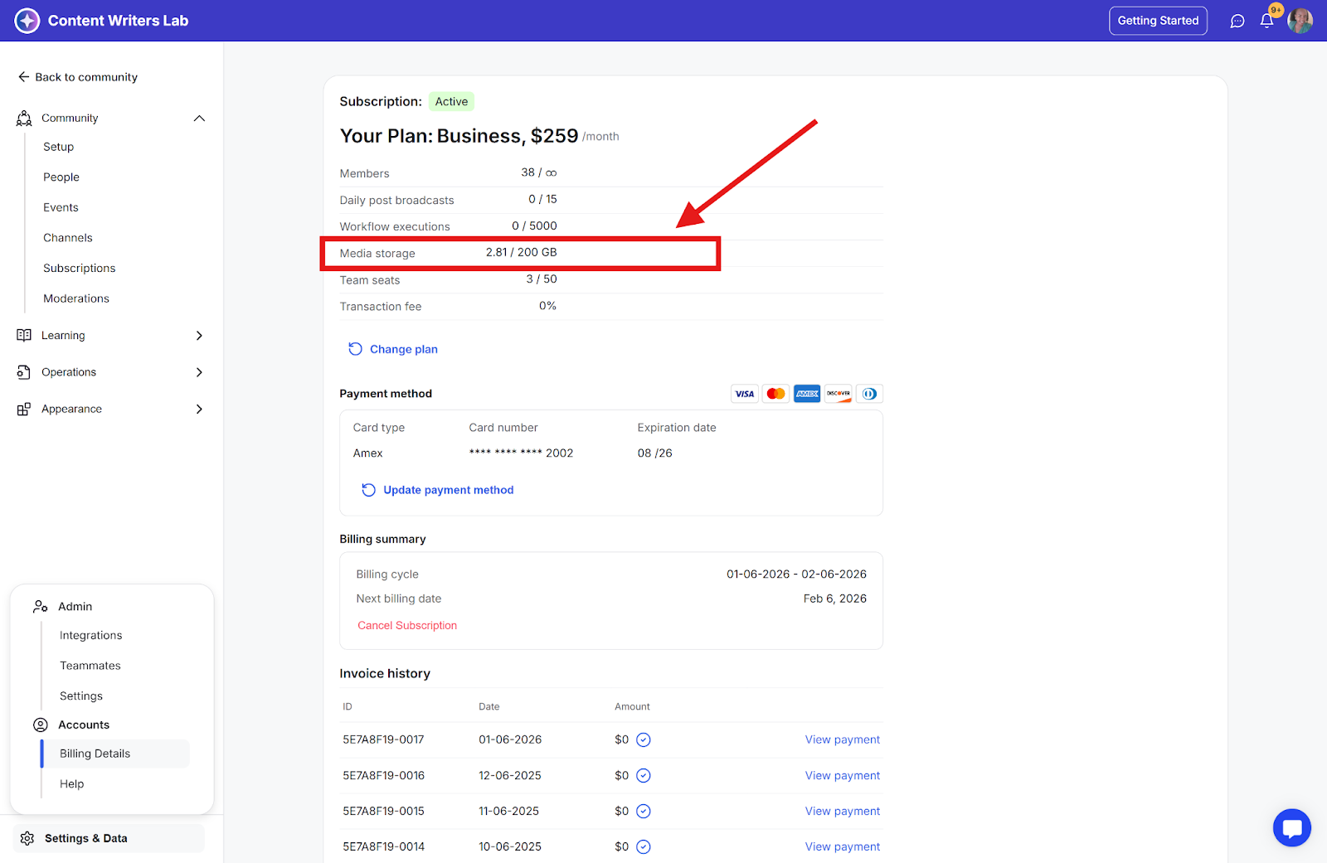Click the Back to community arrow
1327x863 pixels.
tap(24, 77)
